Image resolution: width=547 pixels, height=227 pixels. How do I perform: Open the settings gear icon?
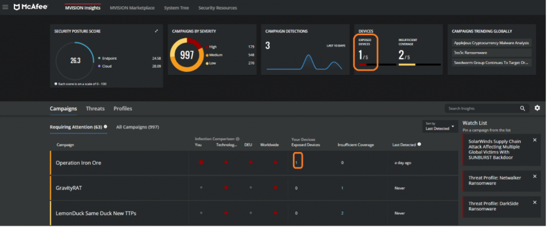[x=537, y=108]
